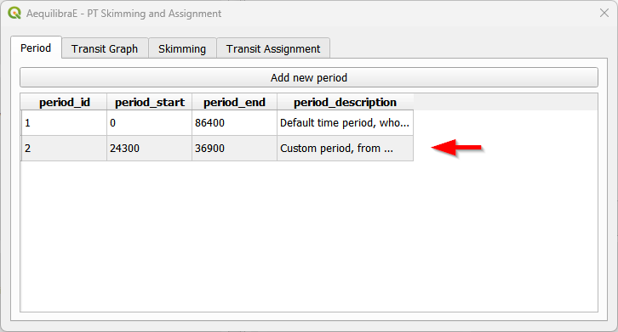Select period_id cell with value 1
The height and width of the screenshot is (332, 618).
[x=64, y=123]
